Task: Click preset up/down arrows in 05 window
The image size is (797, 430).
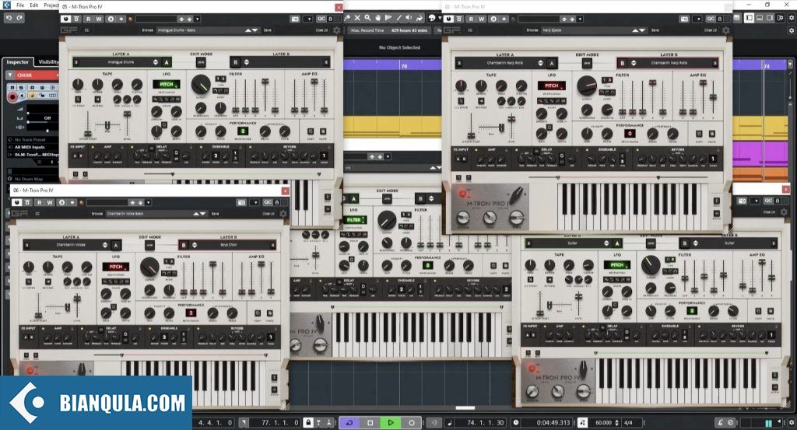Action: 251,30
